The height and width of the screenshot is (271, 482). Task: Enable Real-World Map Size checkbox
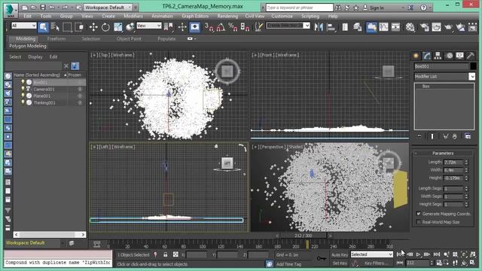(419, 222)
